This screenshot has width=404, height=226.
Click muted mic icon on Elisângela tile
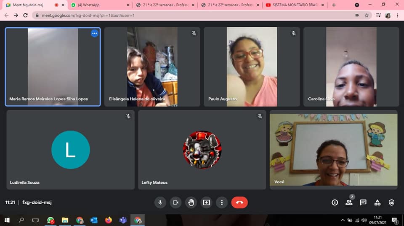194,33
